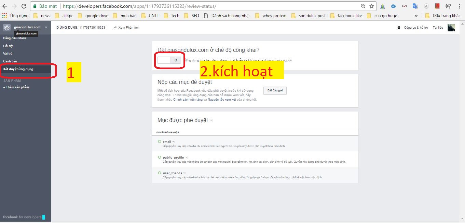Viewport: 465px width, 223px height.
Task: Click the help icon beside email permission
Action: point(173,142)
